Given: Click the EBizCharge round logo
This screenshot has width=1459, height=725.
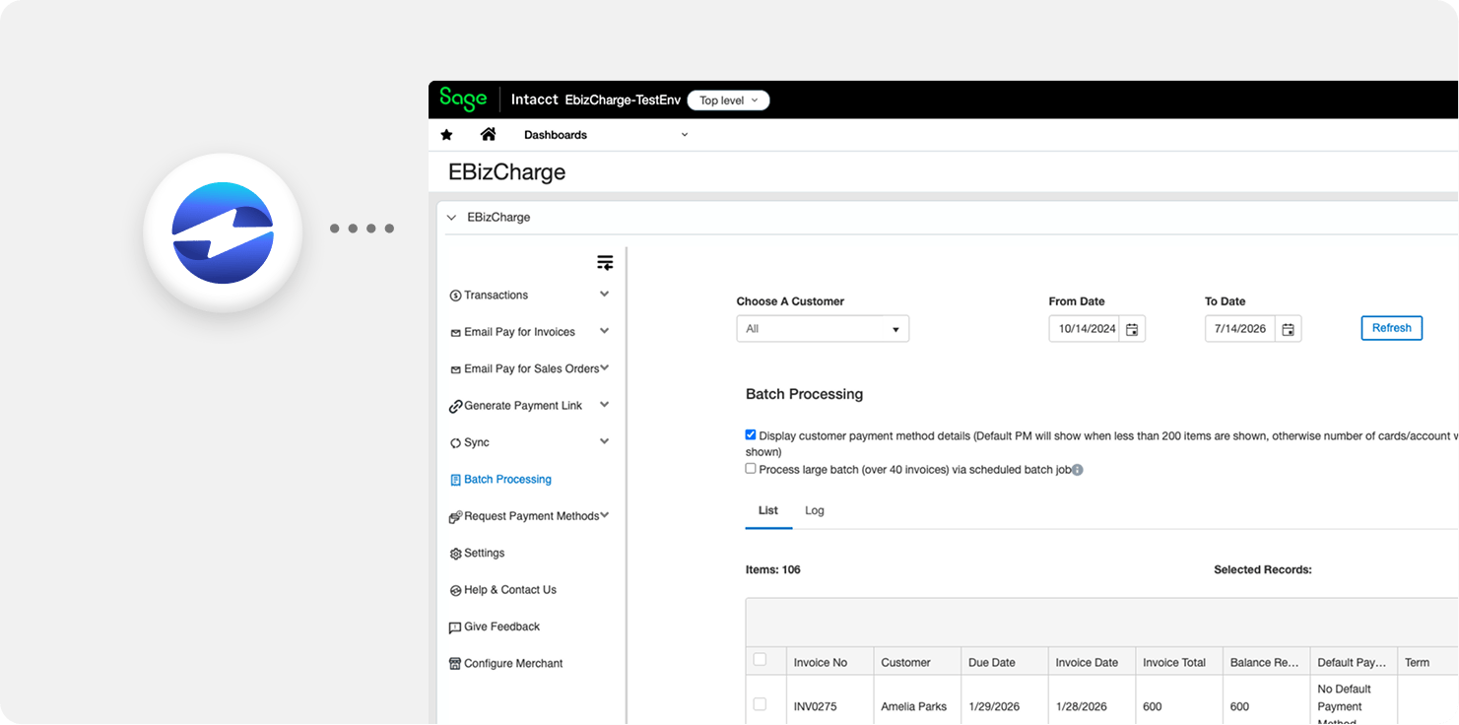Looking at the screenshot, I should point(223,233).
